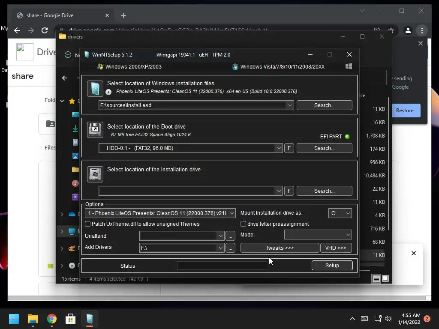This screenshot has height=329, width=439.
Task: Select the share - Google Drive tab
Action: [63, 15]
